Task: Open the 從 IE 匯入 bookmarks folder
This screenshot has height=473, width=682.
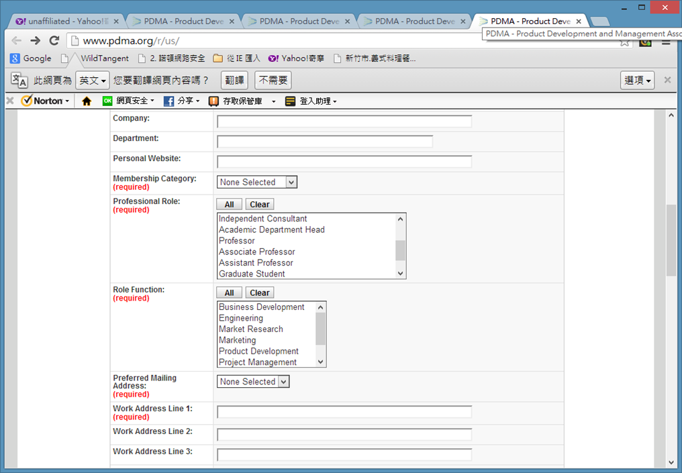Action: coord(237,58)
